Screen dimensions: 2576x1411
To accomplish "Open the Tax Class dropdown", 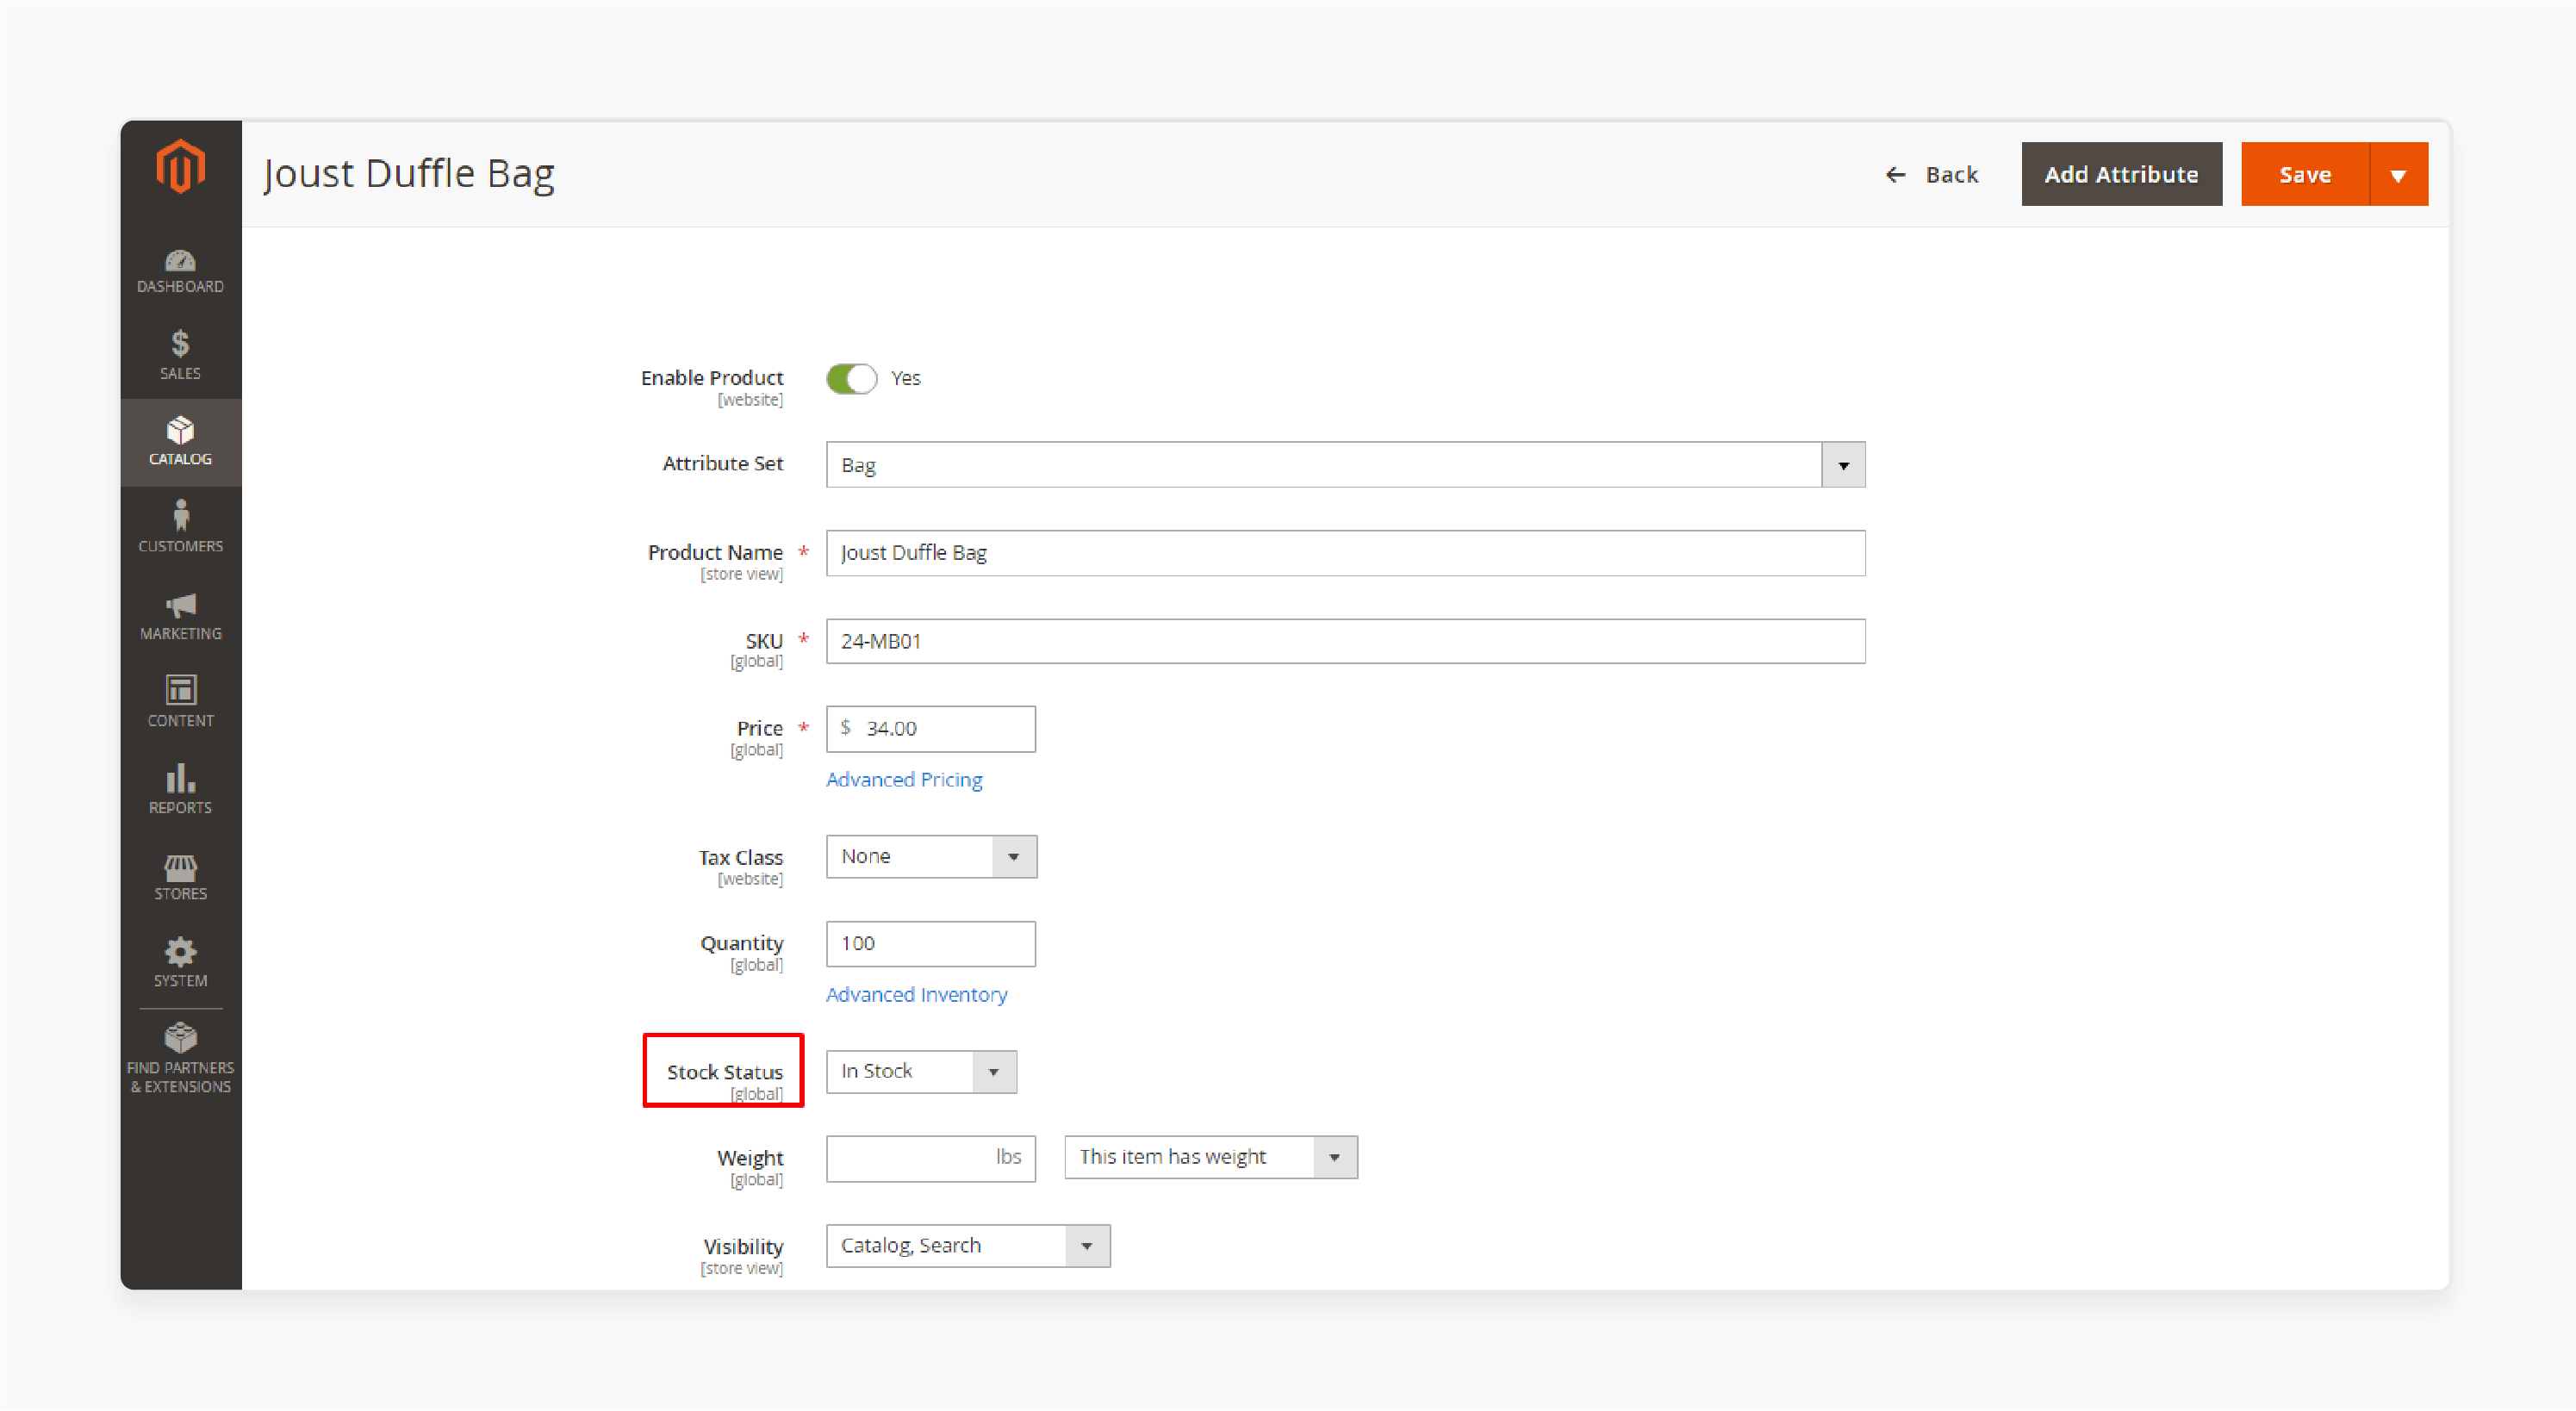I will point(931,857).
